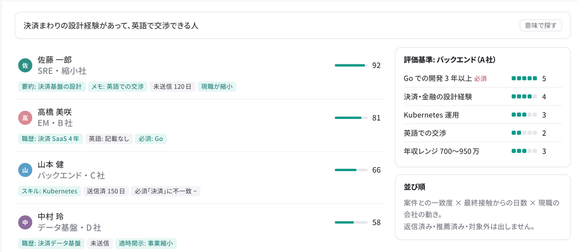The width and height of the screenshot is (578, 252).
Task: Click the score bar showing 58
Action: (x=351, y=222)
